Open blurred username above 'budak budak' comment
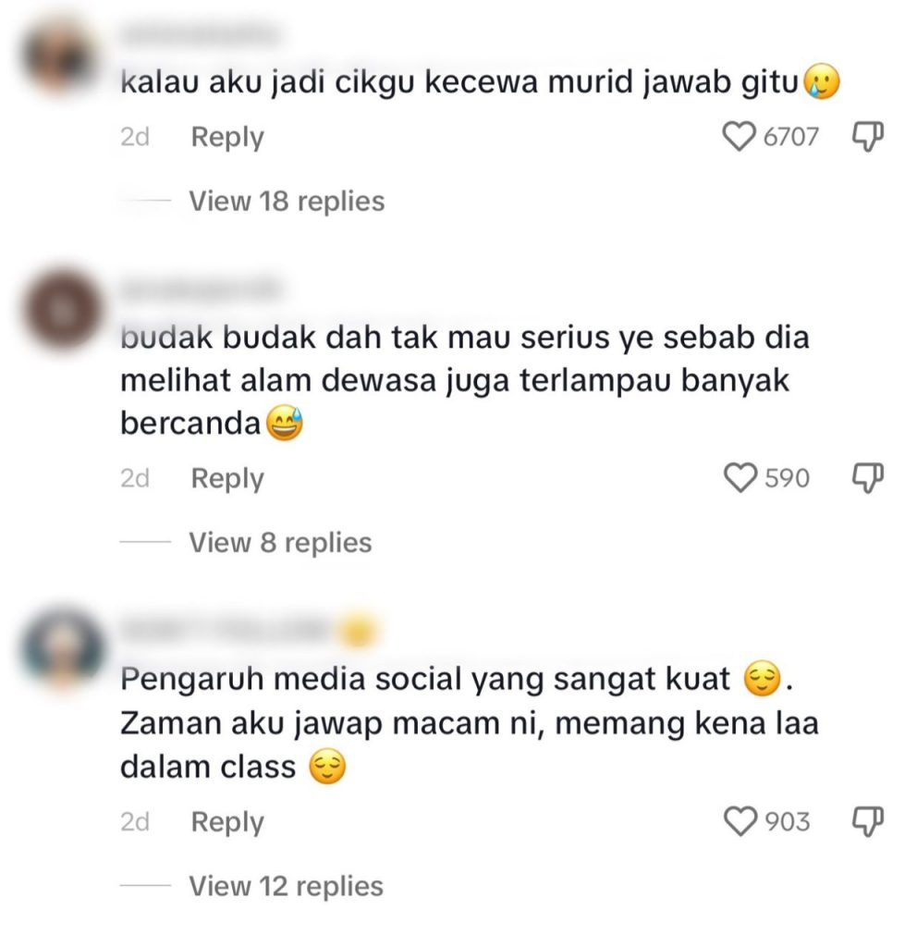917x947 pixels. coord(201,289)
